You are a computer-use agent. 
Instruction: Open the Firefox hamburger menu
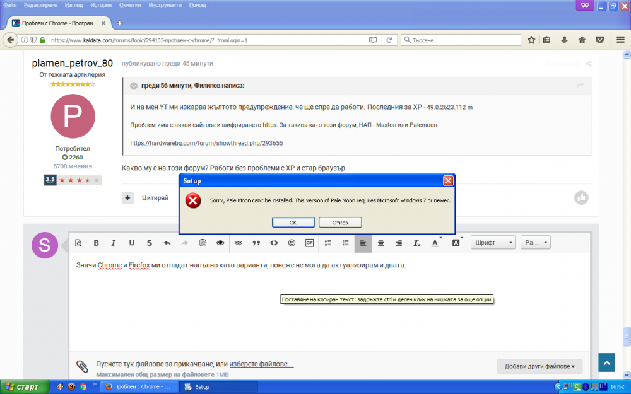pos(620,40)
